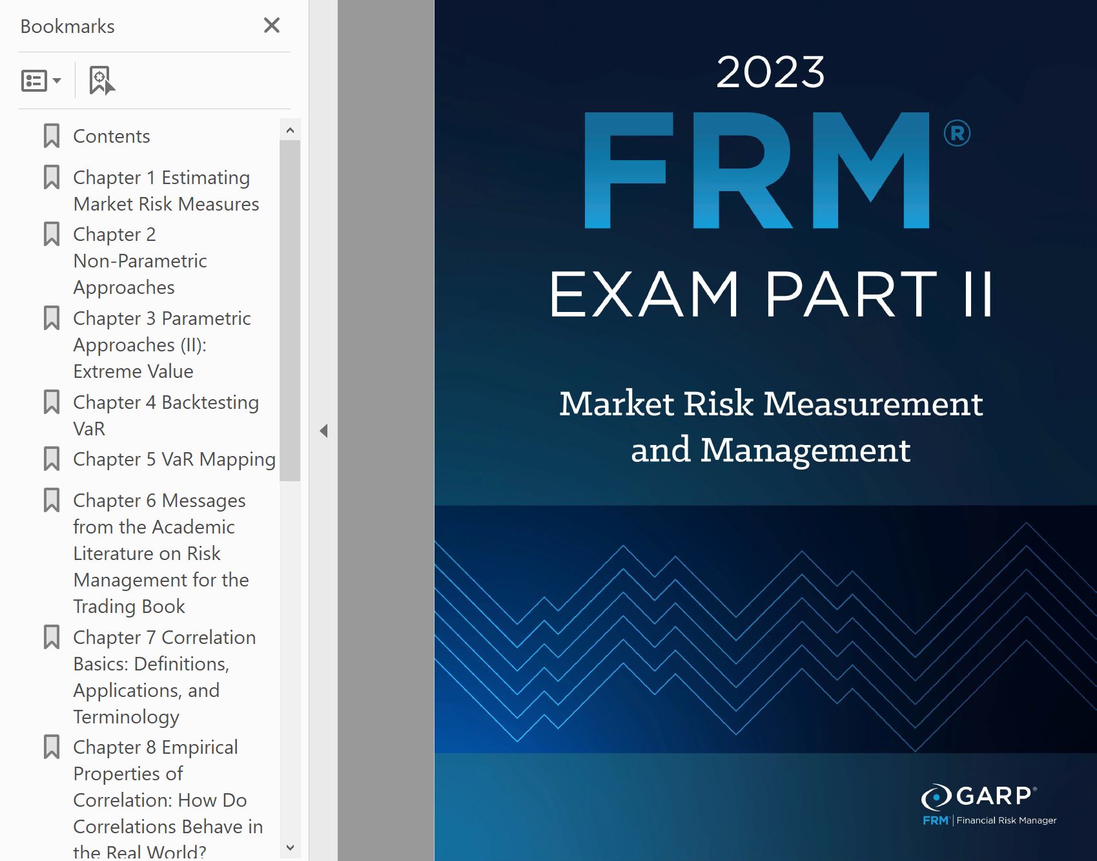Navigate to Chapter 6 Messages from Academic Literature
The height and width of the screenshot is (861, 1097).
point(160,553)
